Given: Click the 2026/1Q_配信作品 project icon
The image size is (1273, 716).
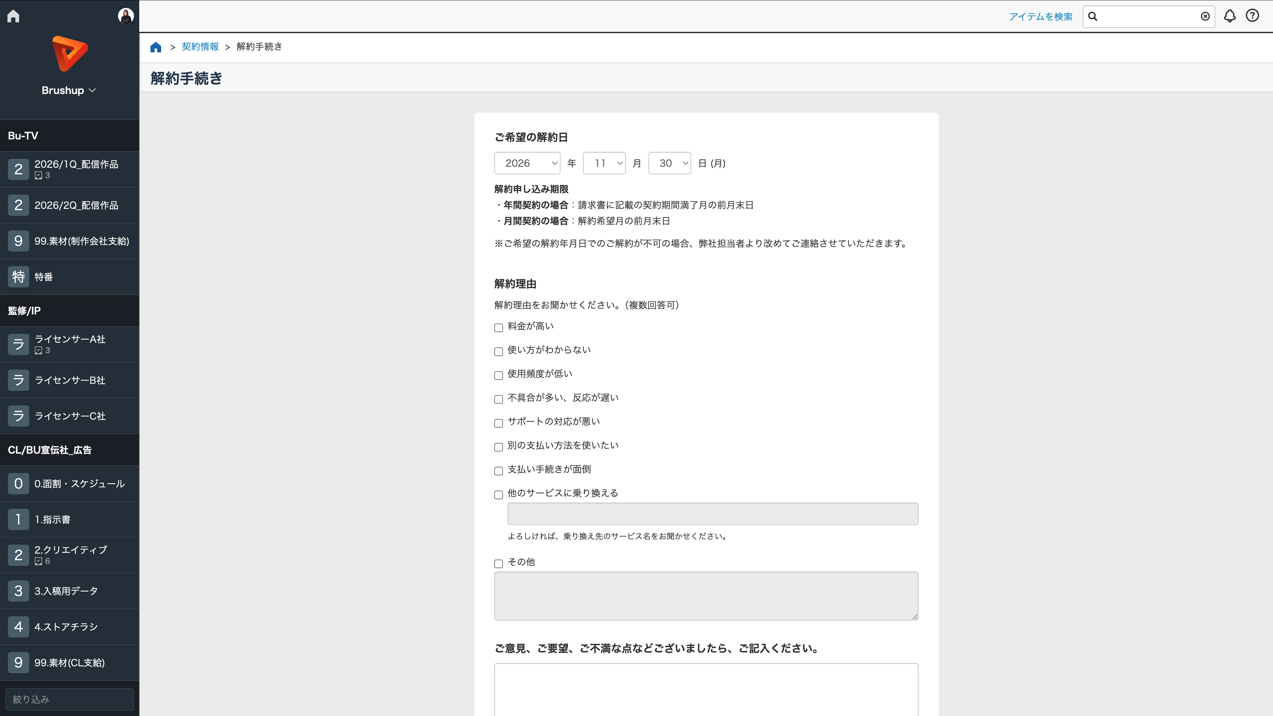Looking at the screenshot, I should (x=18, y=169).
